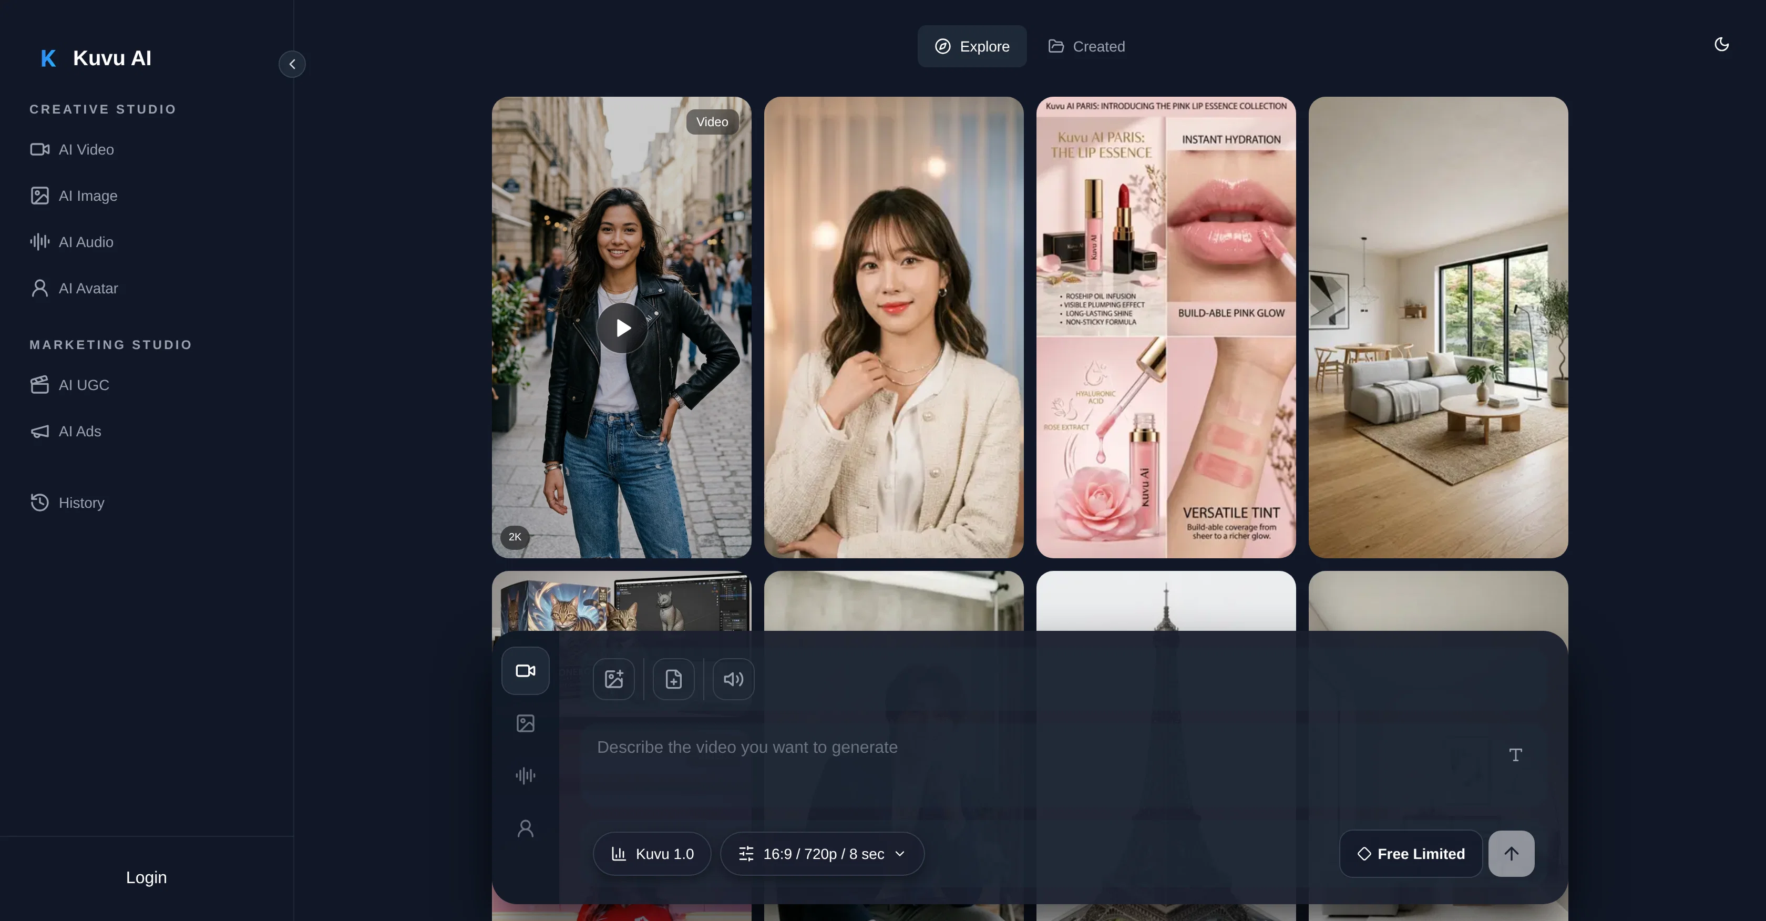
Task: Click the add file attachment icon
Action: point(673,679)
